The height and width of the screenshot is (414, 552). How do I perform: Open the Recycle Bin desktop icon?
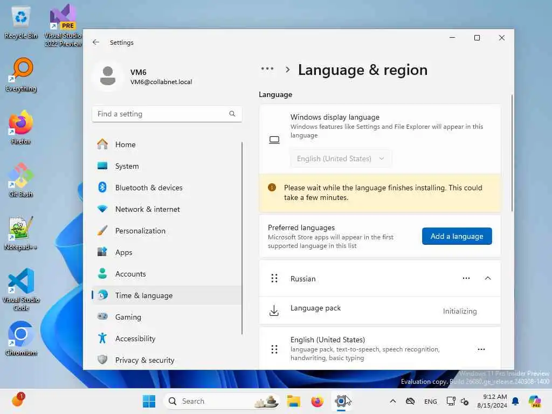21,22
